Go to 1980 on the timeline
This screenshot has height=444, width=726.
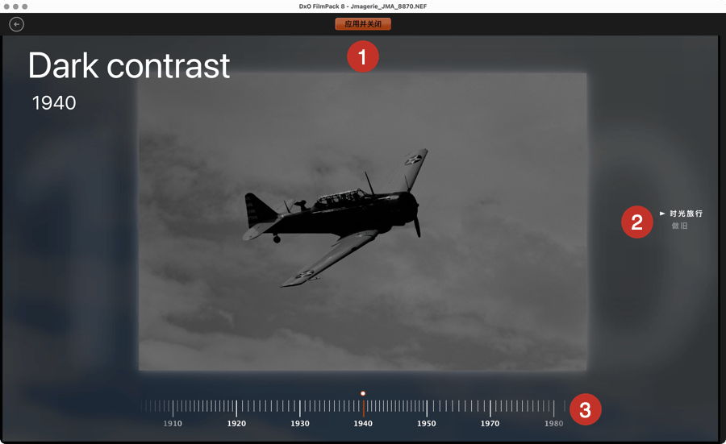553,423
